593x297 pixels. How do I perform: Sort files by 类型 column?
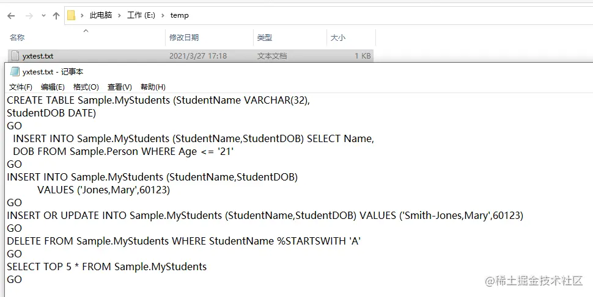click(264, 37)
